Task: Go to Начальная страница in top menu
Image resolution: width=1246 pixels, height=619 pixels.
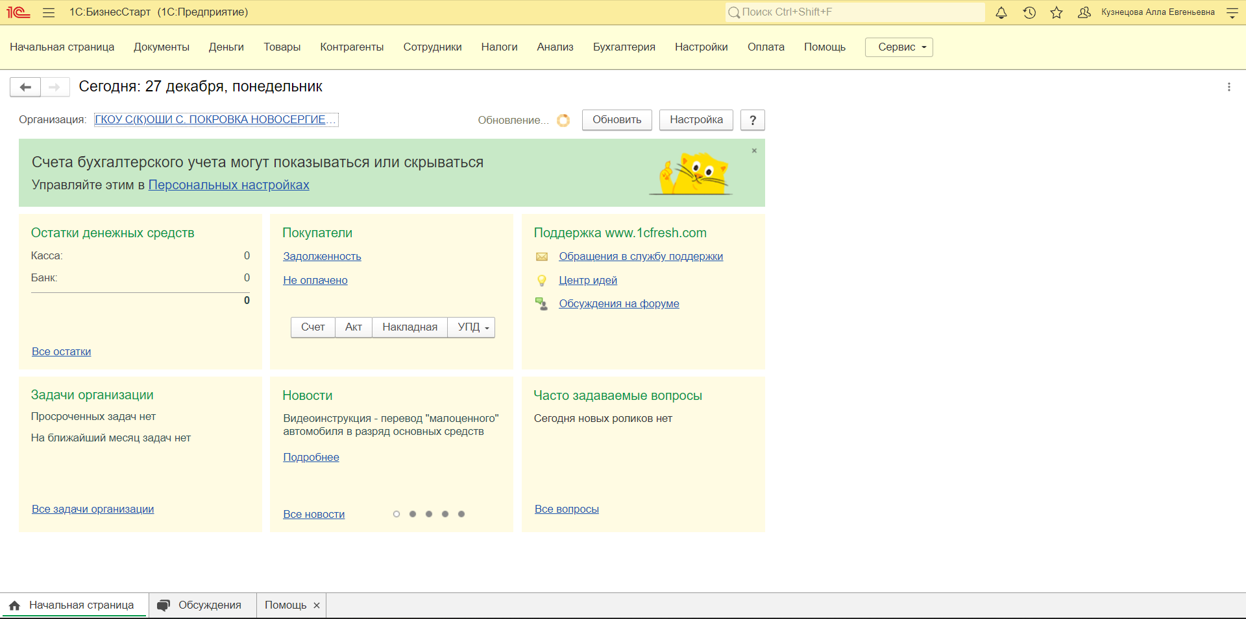Action: point(62,47)
